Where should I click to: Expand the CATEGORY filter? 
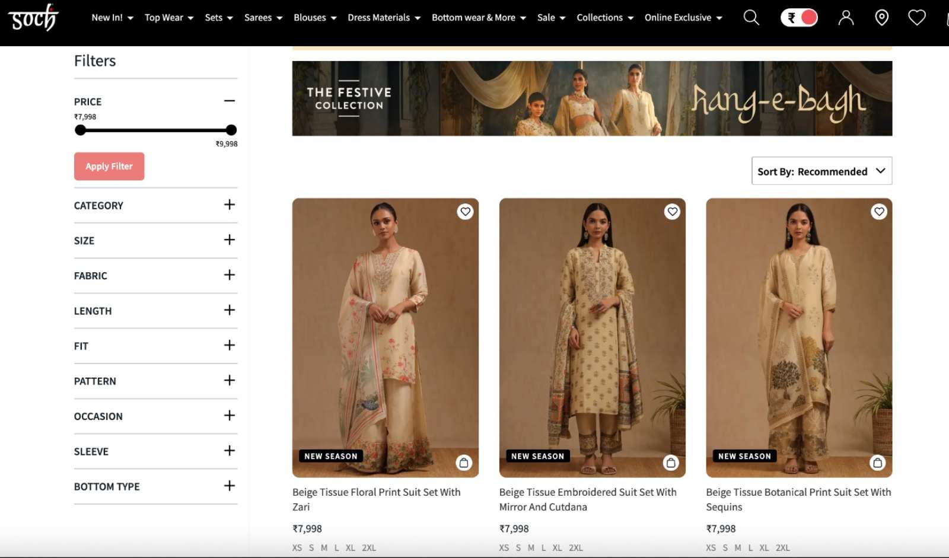pos(230,205)
